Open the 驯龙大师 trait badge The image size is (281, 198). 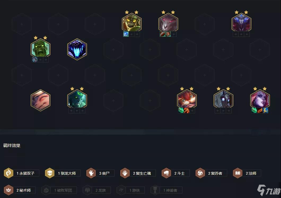click(63, 173)
